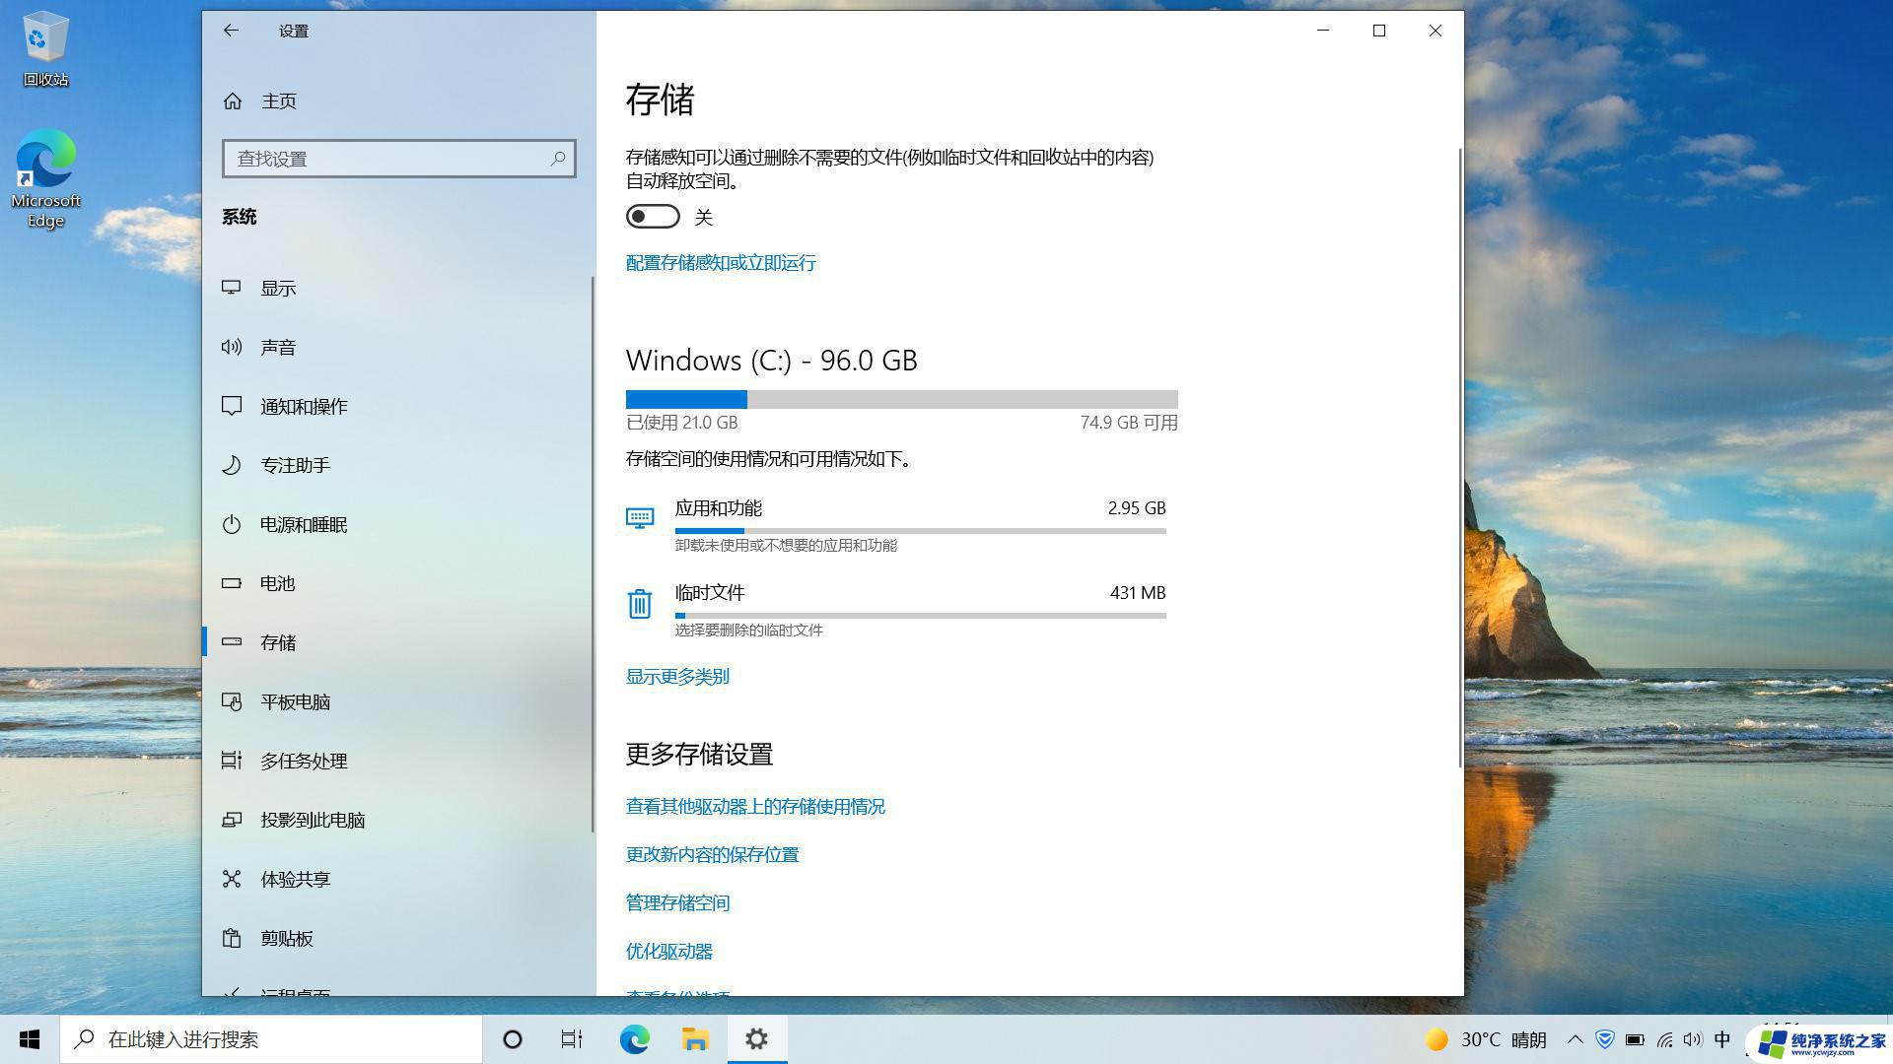Click the 显示 display settings icon
This screenshot has height=1064, width=1893.
232,286
